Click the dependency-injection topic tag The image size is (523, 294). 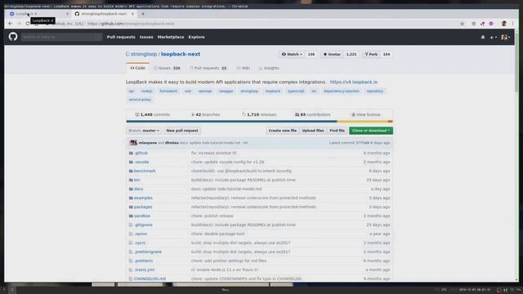click(342, 91)
